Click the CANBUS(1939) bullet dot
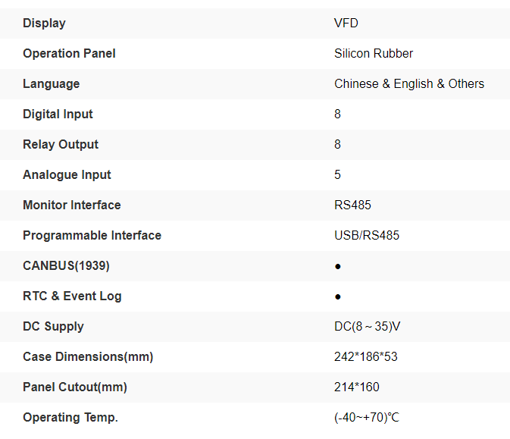510x439 pixels. coord(337,266)
